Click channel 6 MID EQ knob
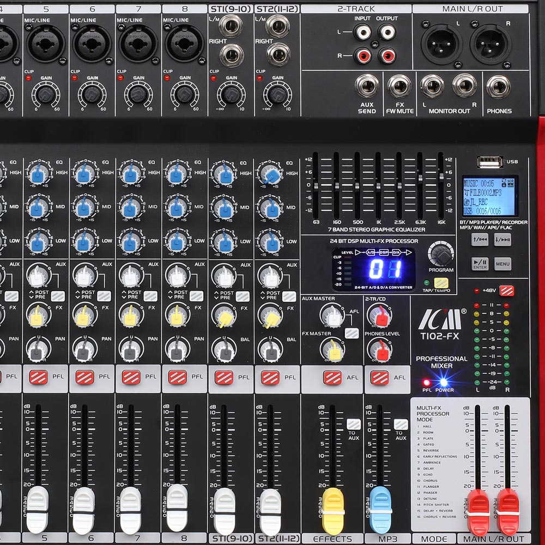The width and height of the screenshot is (545, 545). [x=84, y=208]
